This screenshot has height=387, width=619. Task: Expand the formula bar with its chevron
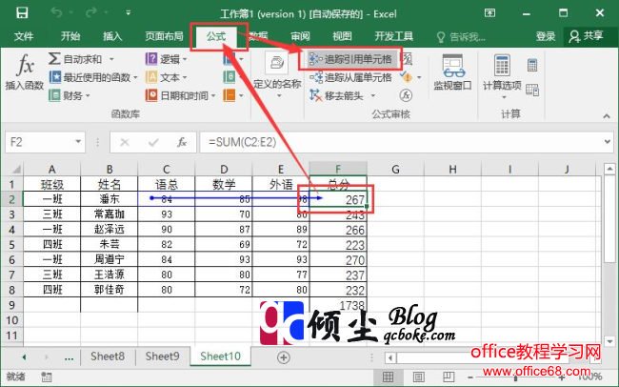(608, 142)
